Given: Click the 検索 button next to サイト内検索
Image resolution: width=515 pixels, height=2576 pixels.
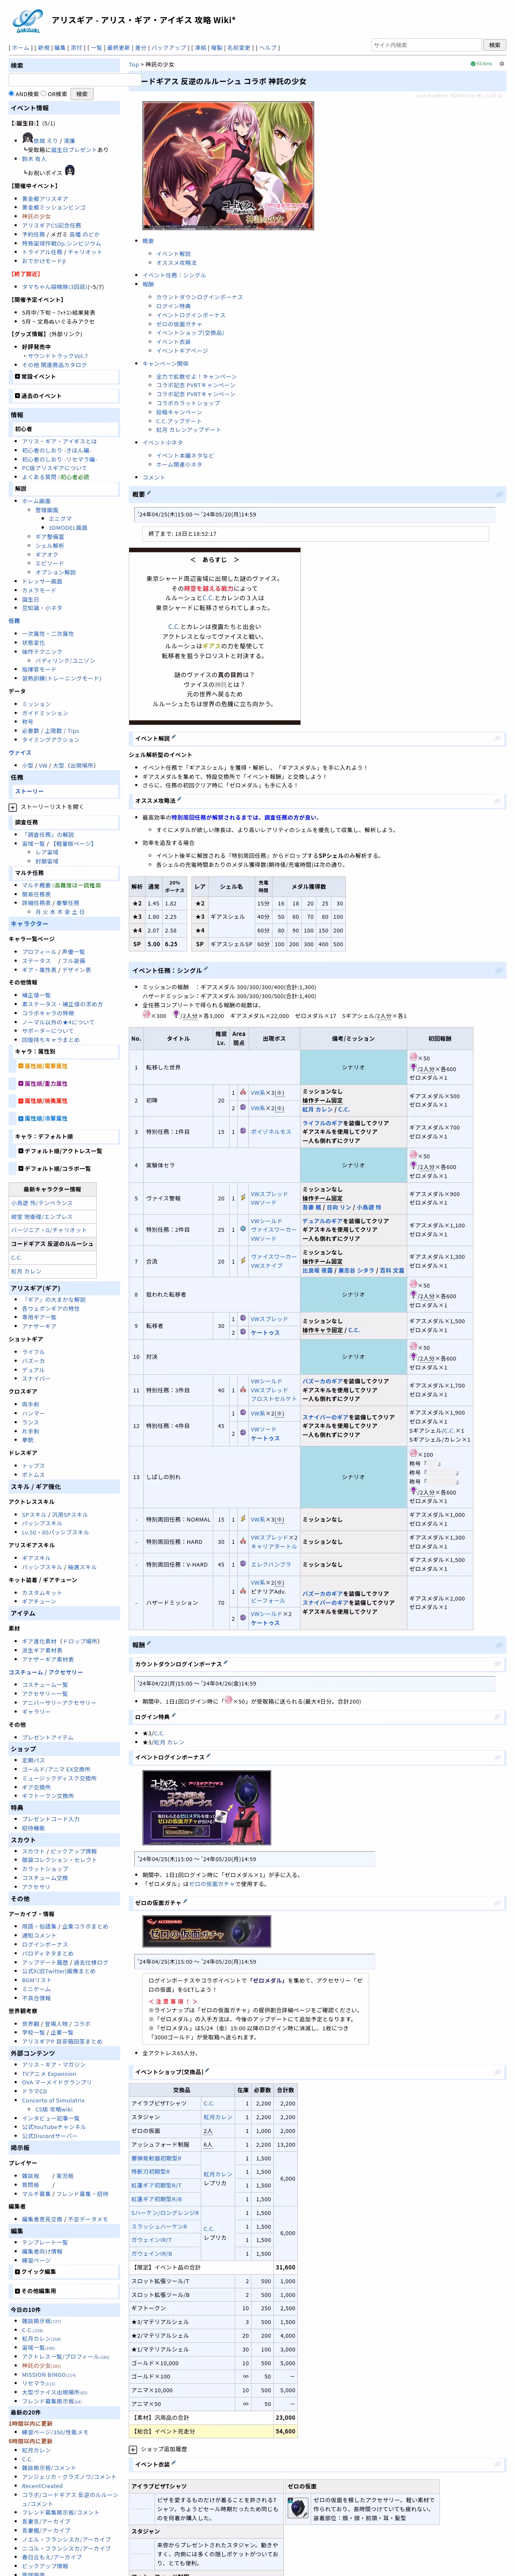Looking at the screenshot, I should (494, 45).
